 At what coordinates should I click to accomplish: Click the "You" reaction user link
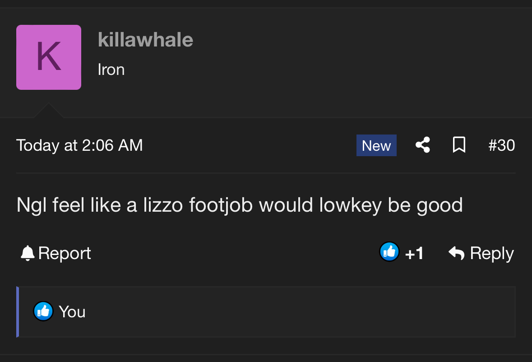(72, 312)
